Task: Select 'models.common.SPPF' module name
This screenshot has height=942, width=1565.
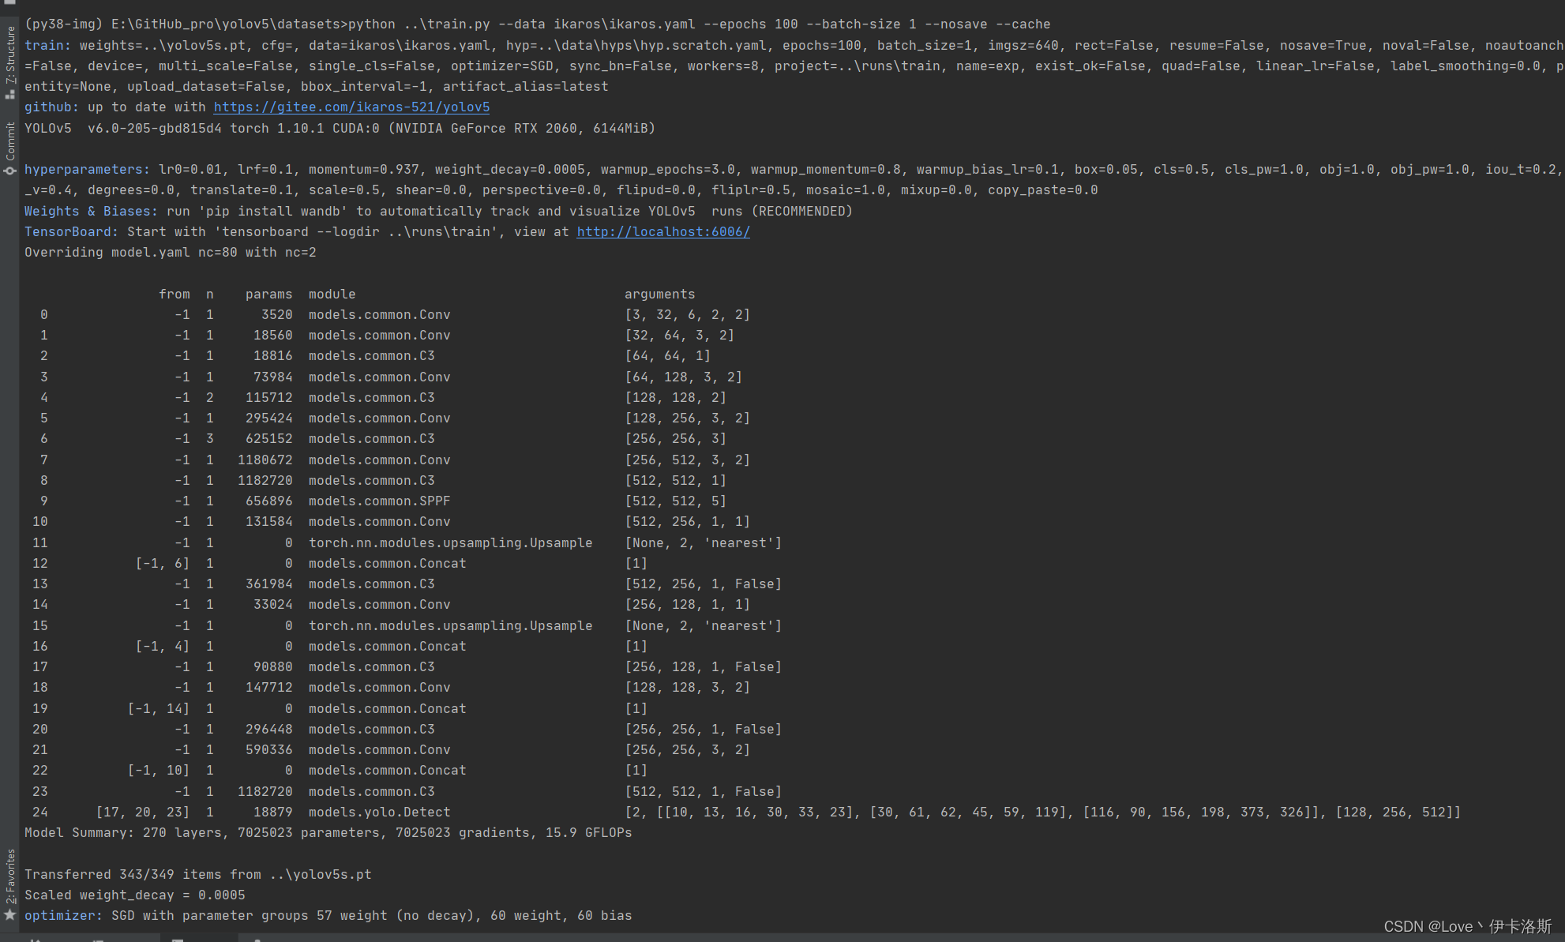Action: click(x=379, y=501)
